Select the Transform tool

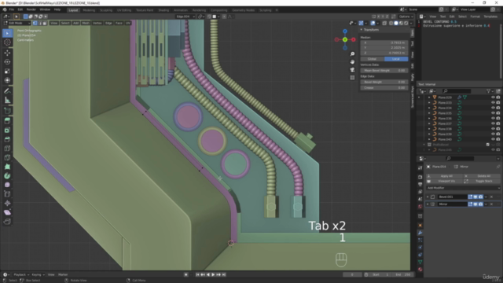7,80
